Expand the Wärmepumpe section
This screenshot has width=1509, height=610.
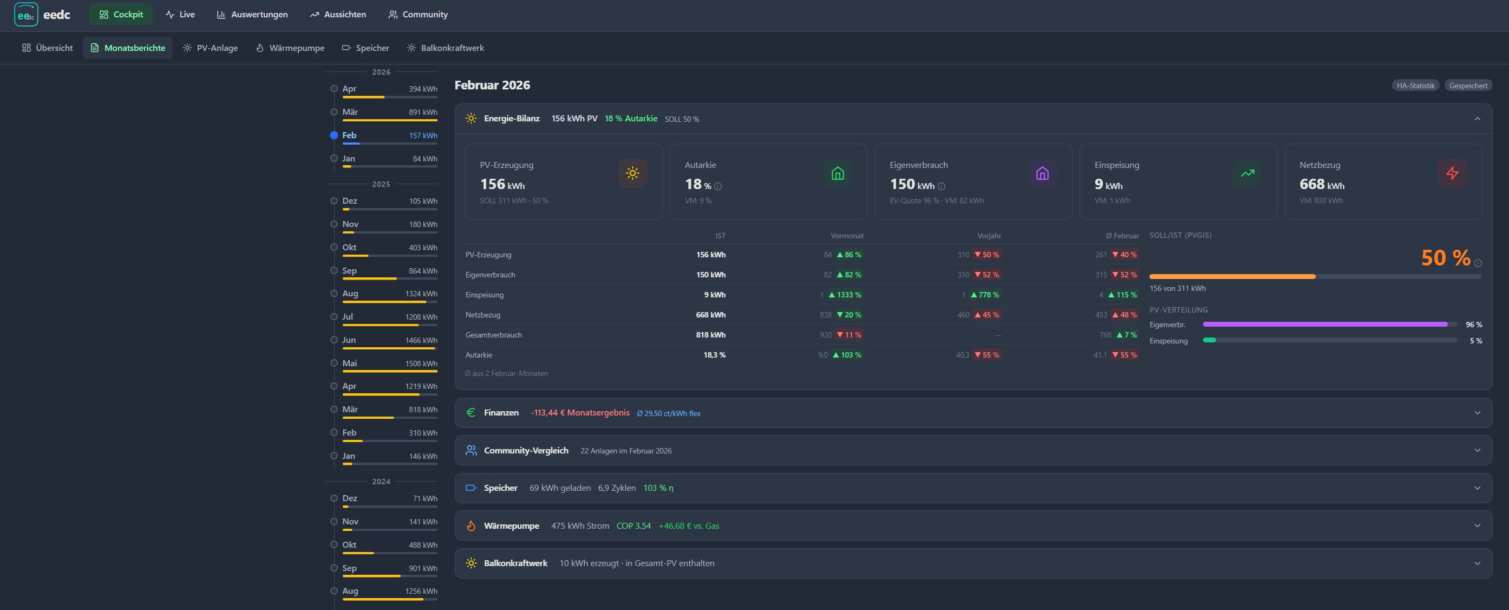coord(1477,525)
